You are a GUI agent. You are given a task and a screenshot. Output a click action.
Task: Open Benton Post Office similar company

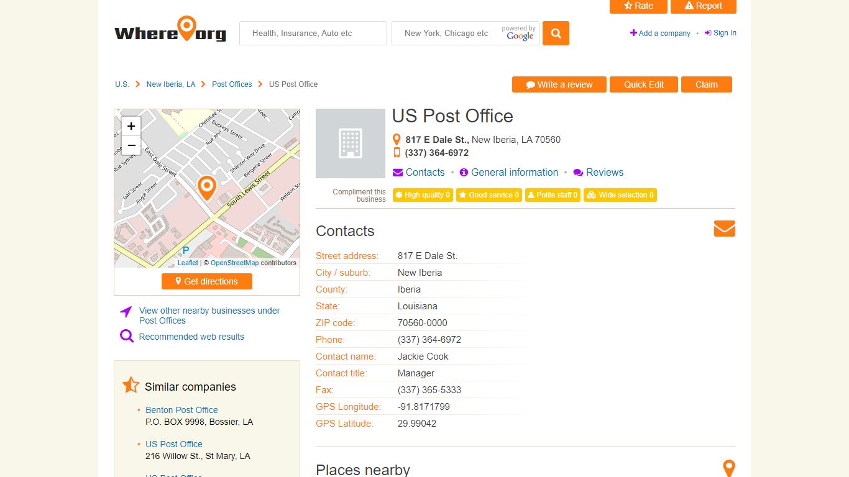[x=181, y=410]
